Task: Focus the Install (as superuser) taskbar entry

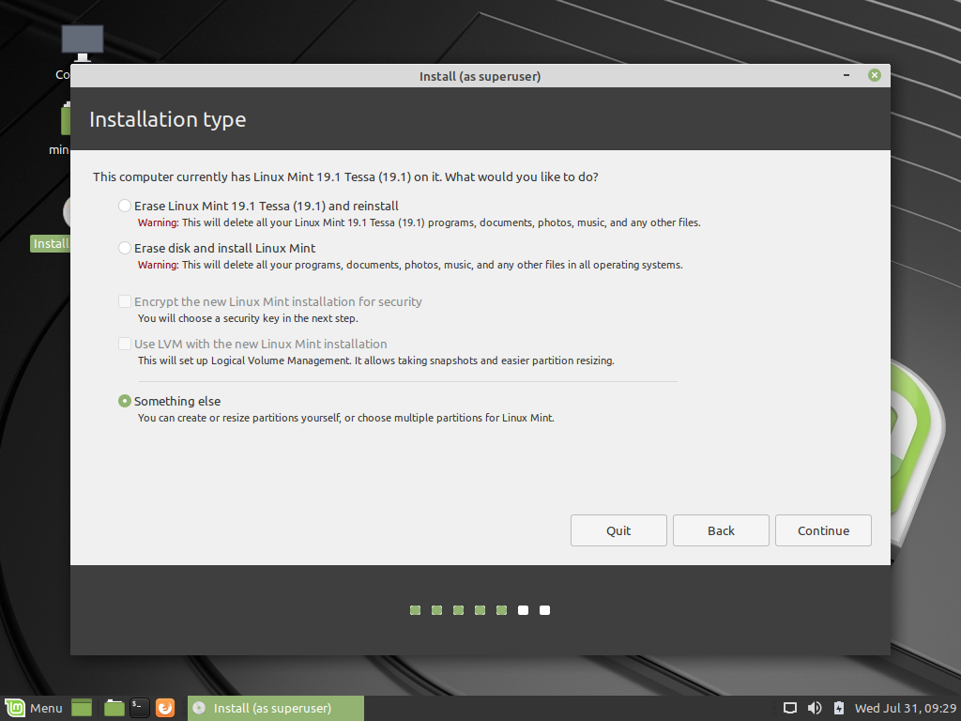Action: tap(275, 708)
